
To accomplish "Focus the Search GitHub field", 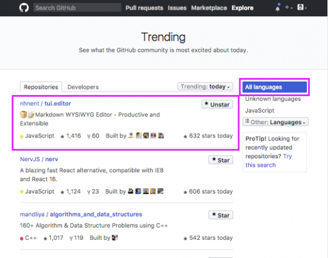I will [77, 8].
